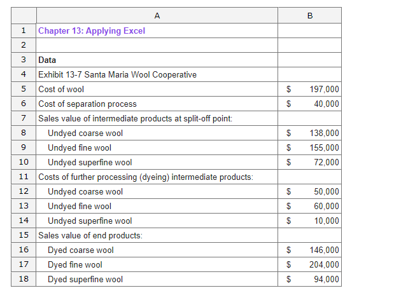Select 'Undyed coarse wool' in row 8
Screen dimensions: 394x307
(157, 133)
